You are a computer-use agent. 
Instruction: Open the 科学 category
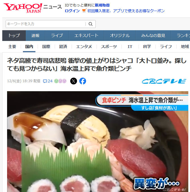click(x=147, y=47)
